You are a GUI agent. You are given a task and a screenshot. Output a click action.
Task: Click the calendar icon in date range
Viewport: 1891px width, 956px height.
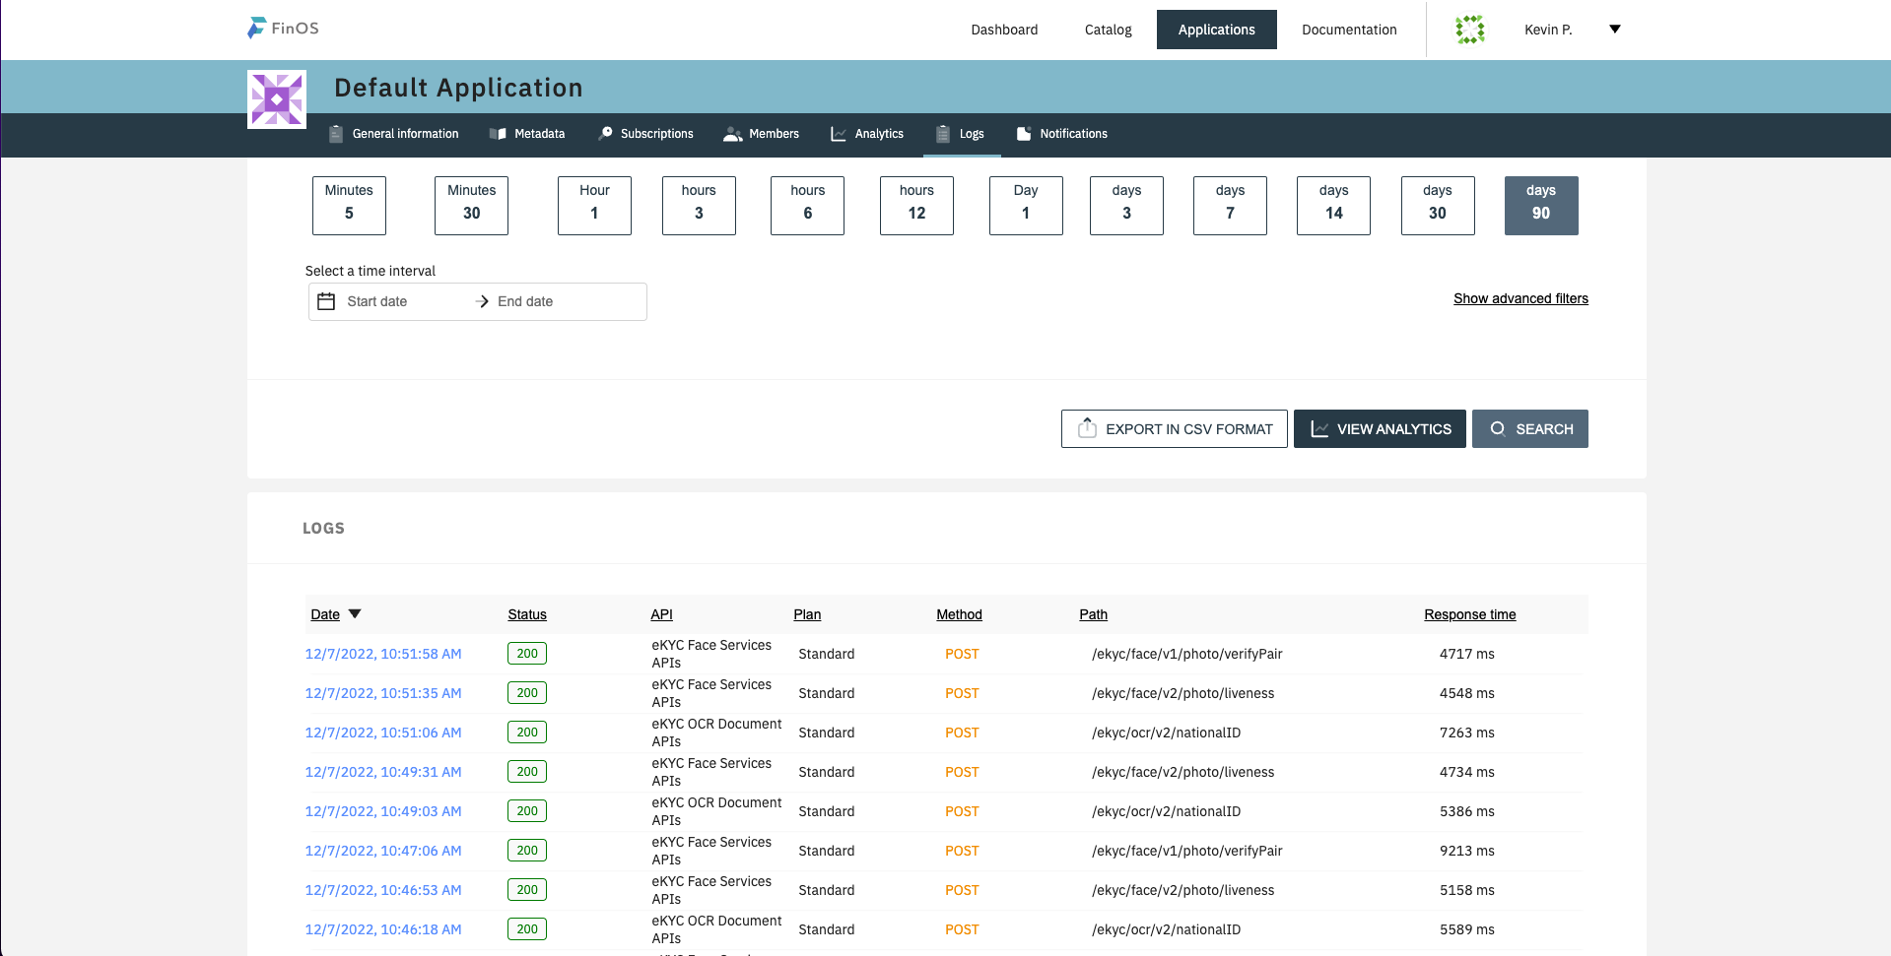pos(326,301)
